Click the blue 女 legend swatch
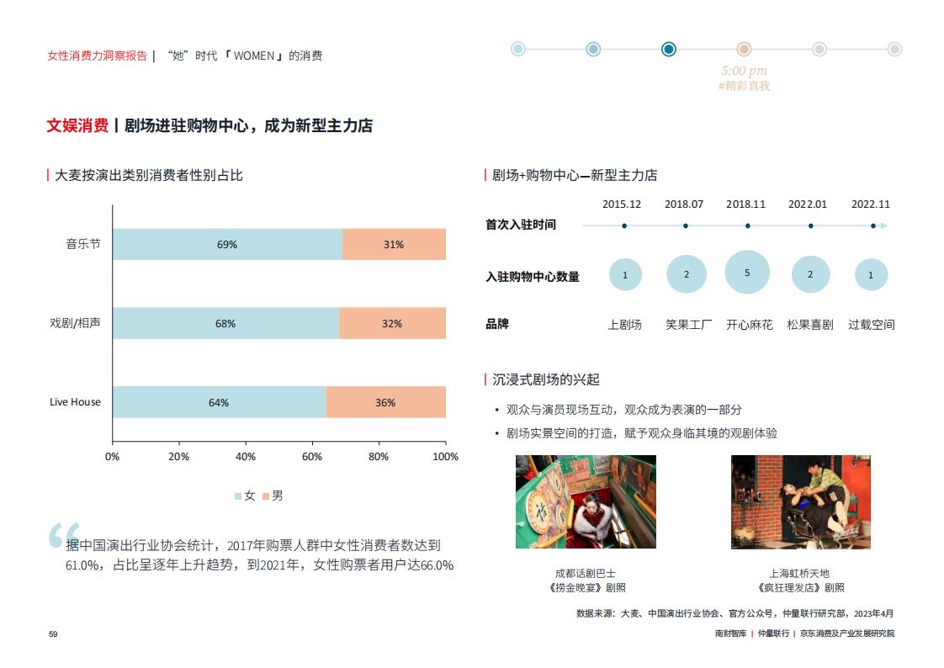The image size is (944, 668). [238, 496]
